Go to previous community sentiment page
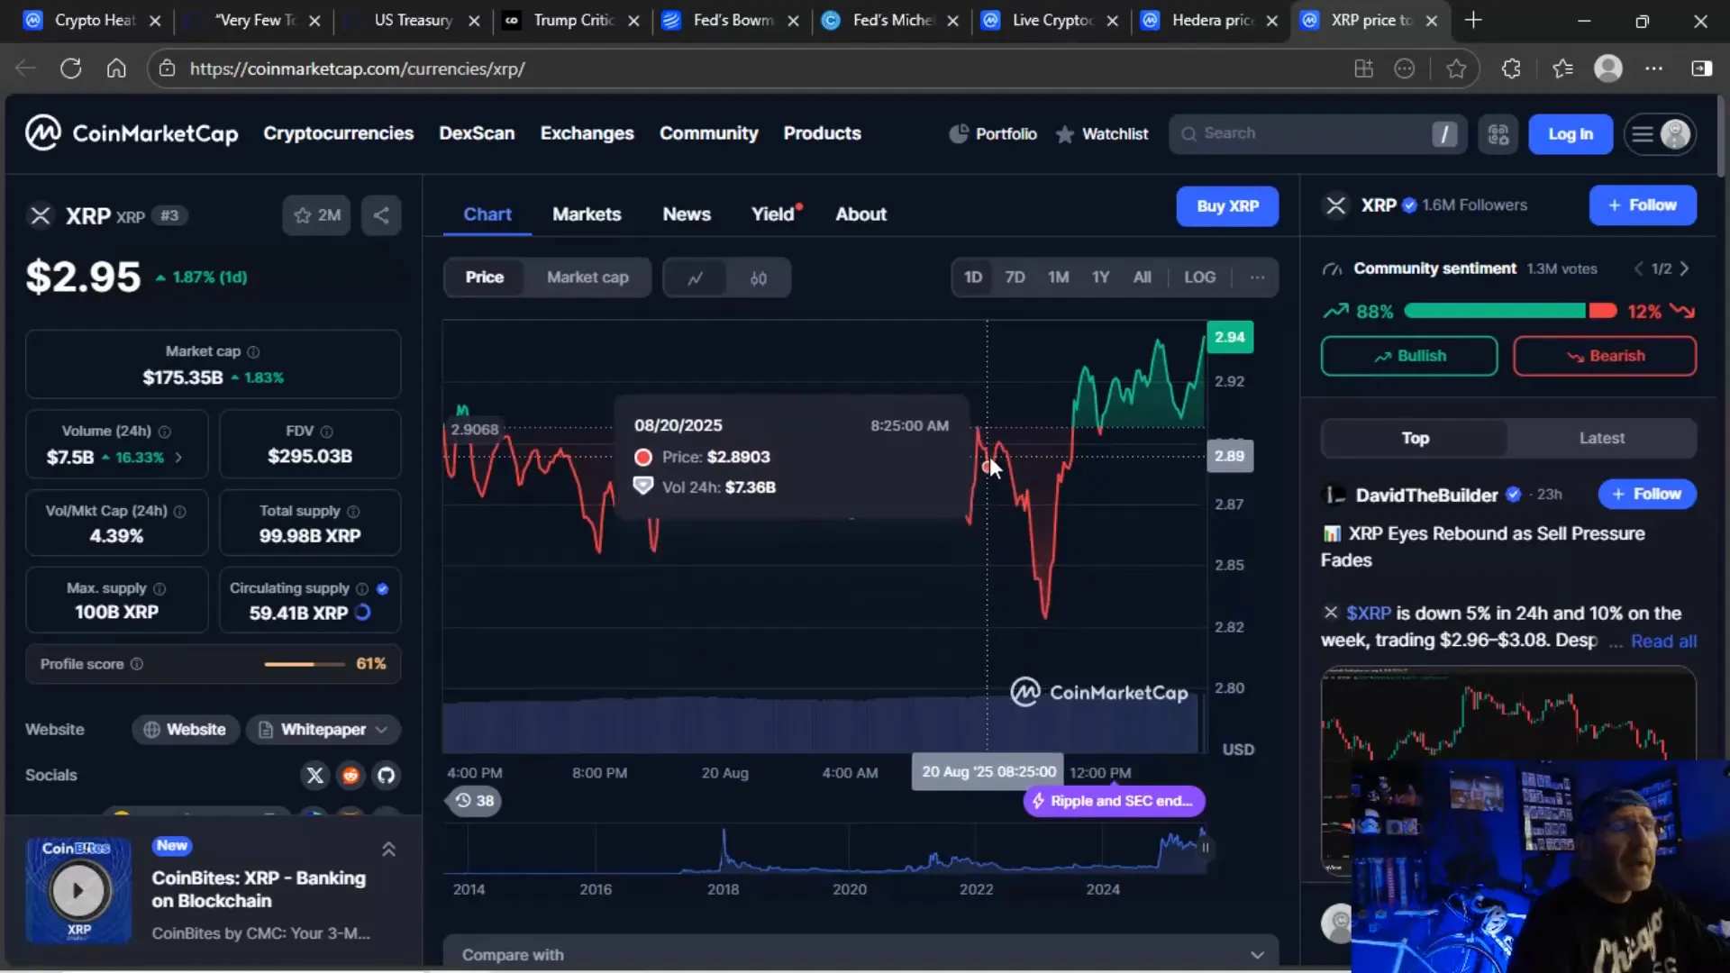This screenshot has height=973, width=1730. (1639, 268)
